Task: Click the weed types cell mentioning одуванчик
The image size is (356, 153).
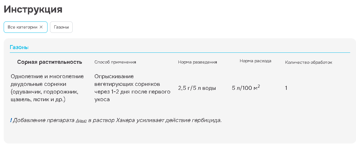Action: tap(47, 88)
